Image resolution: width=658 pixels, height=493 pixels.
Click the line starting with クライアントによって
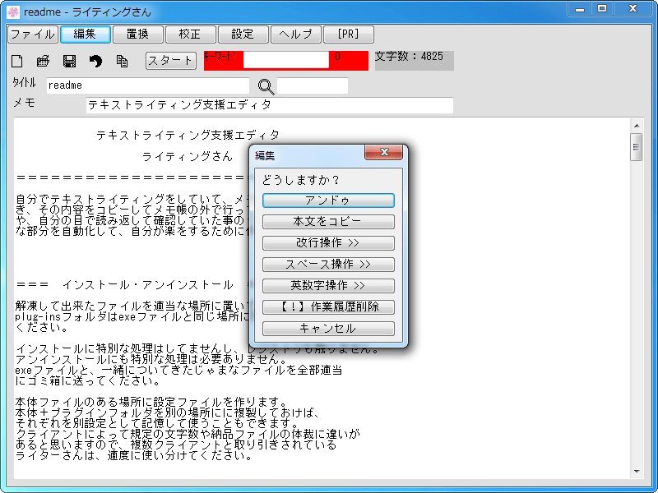point(188,434)
